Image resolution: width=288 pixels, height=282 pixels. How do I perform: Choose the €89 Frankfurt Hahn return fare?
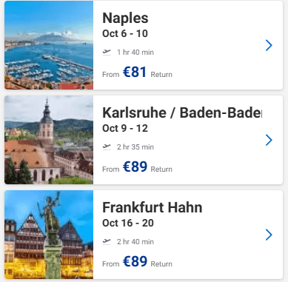[135, 262]
